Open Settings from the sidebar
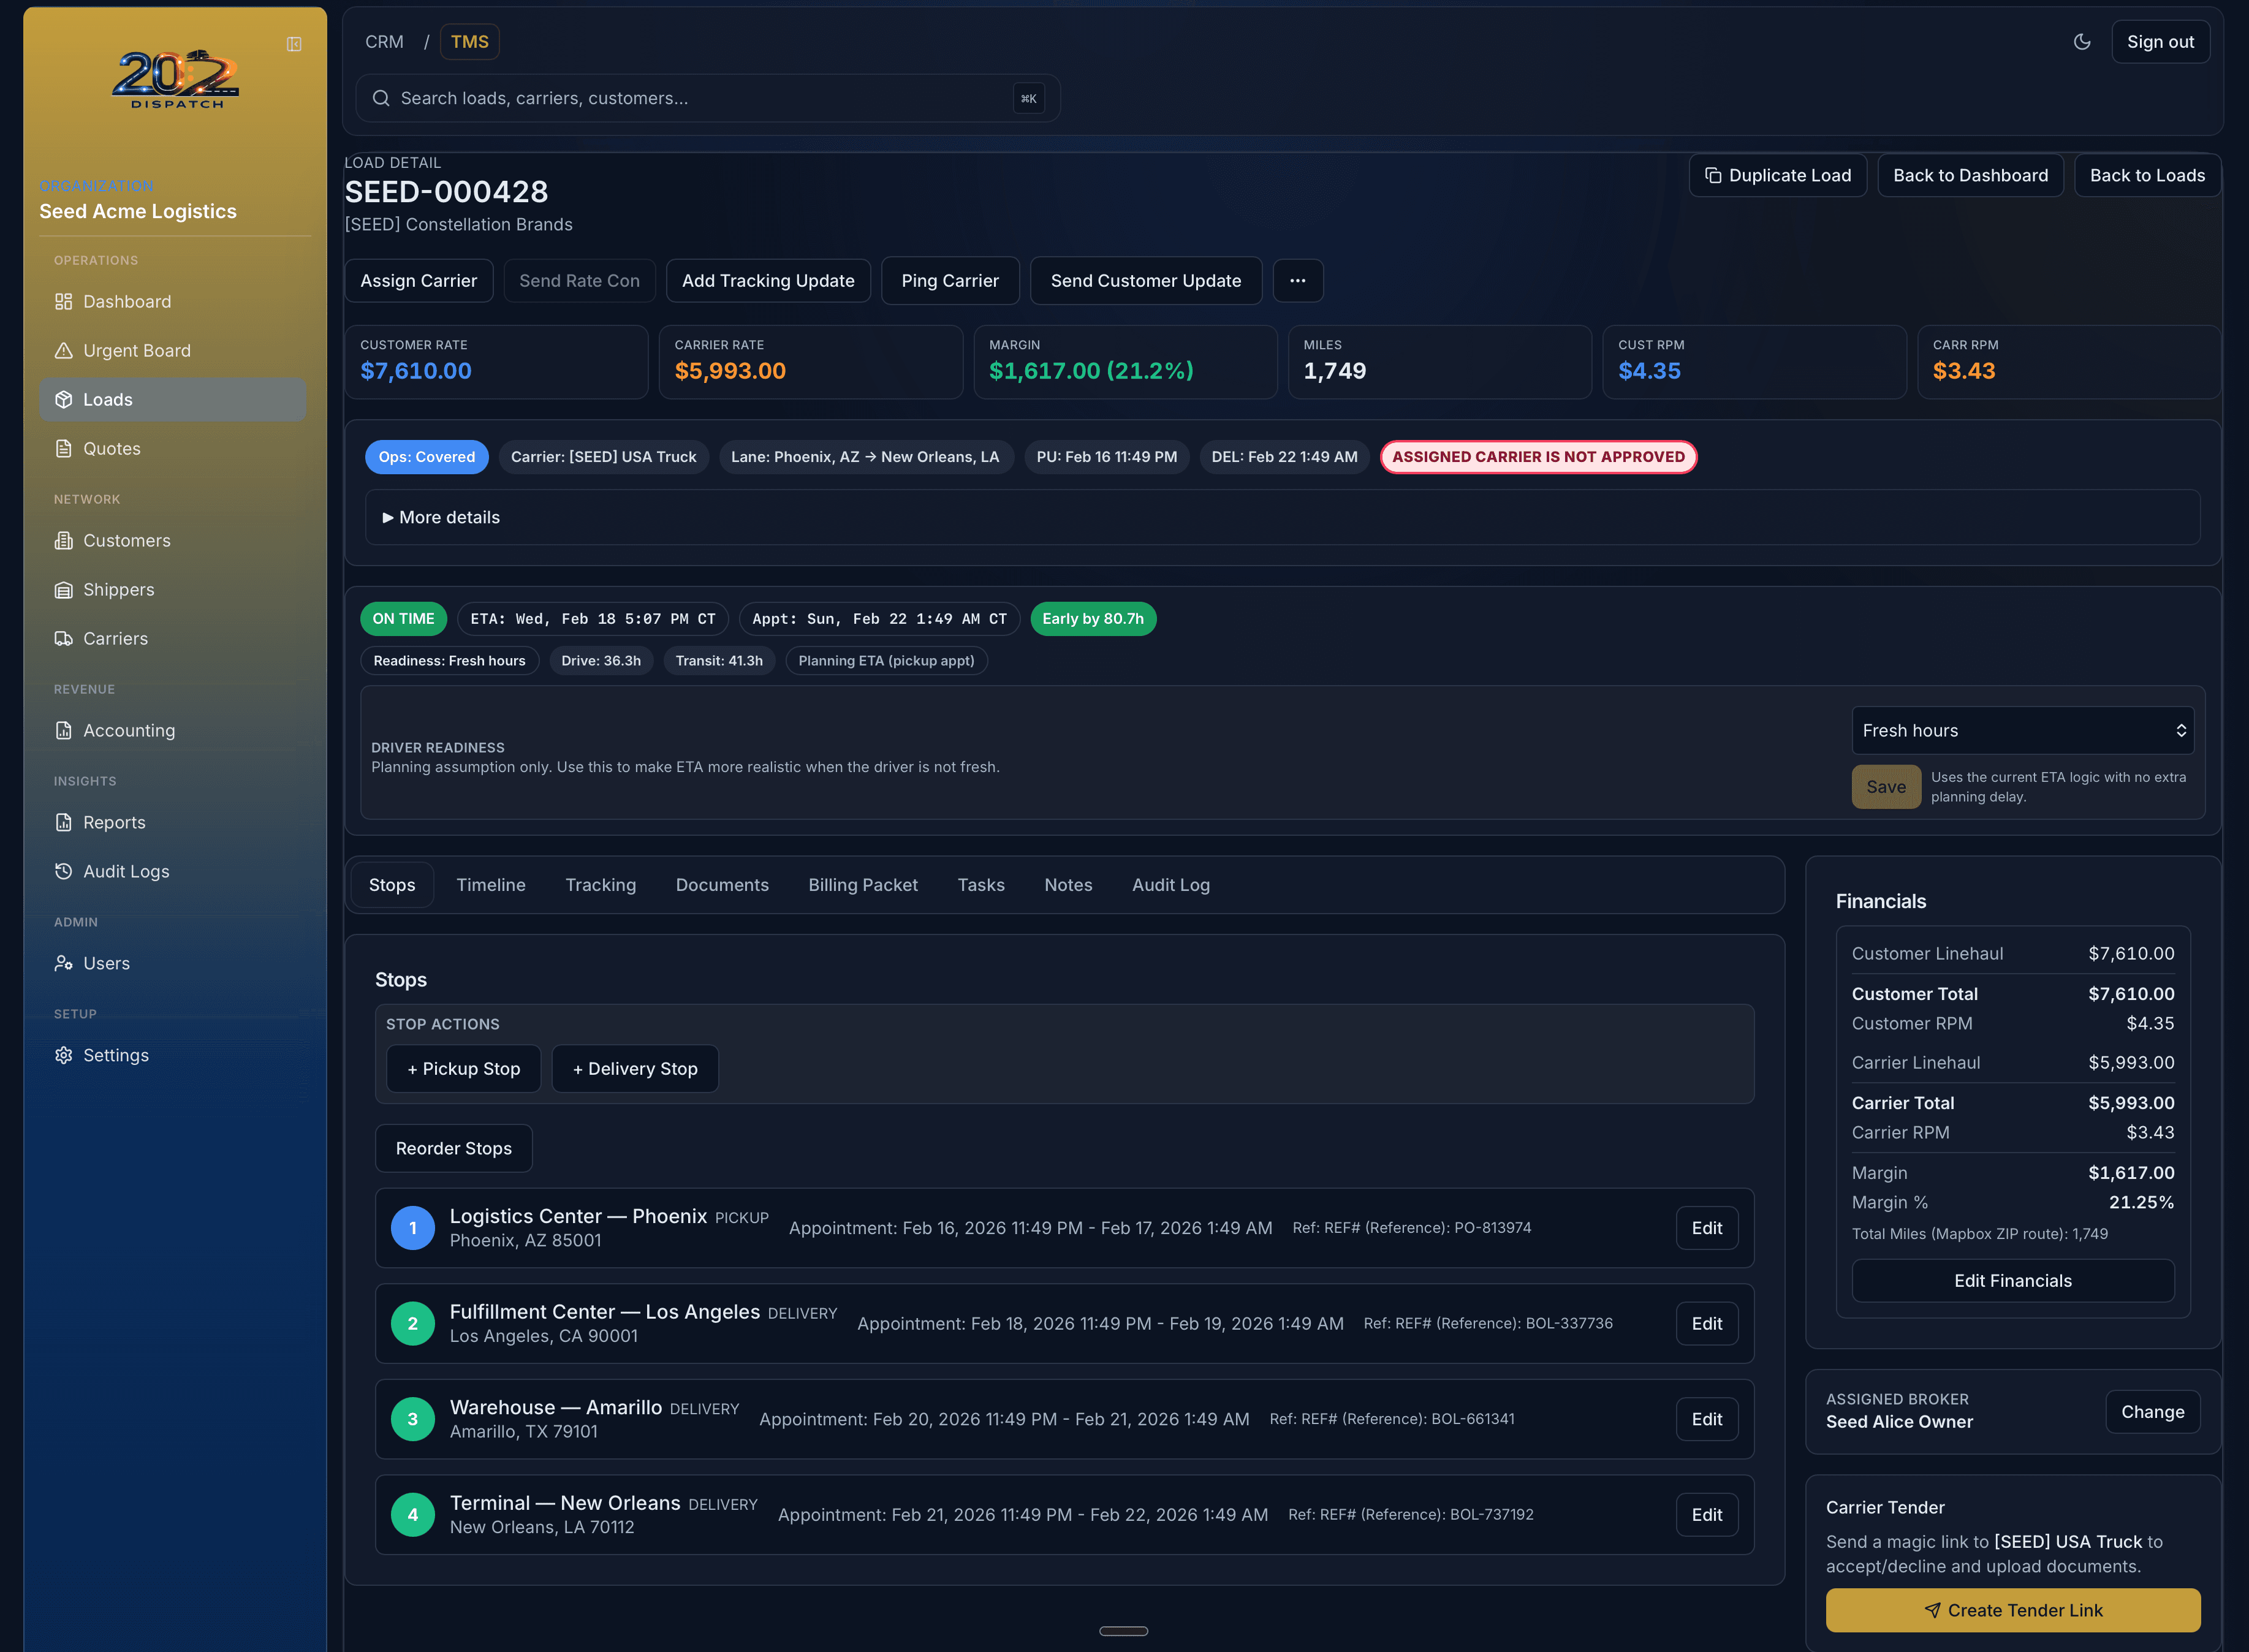The image size is (2249, 1652). tap(116, 1055)
